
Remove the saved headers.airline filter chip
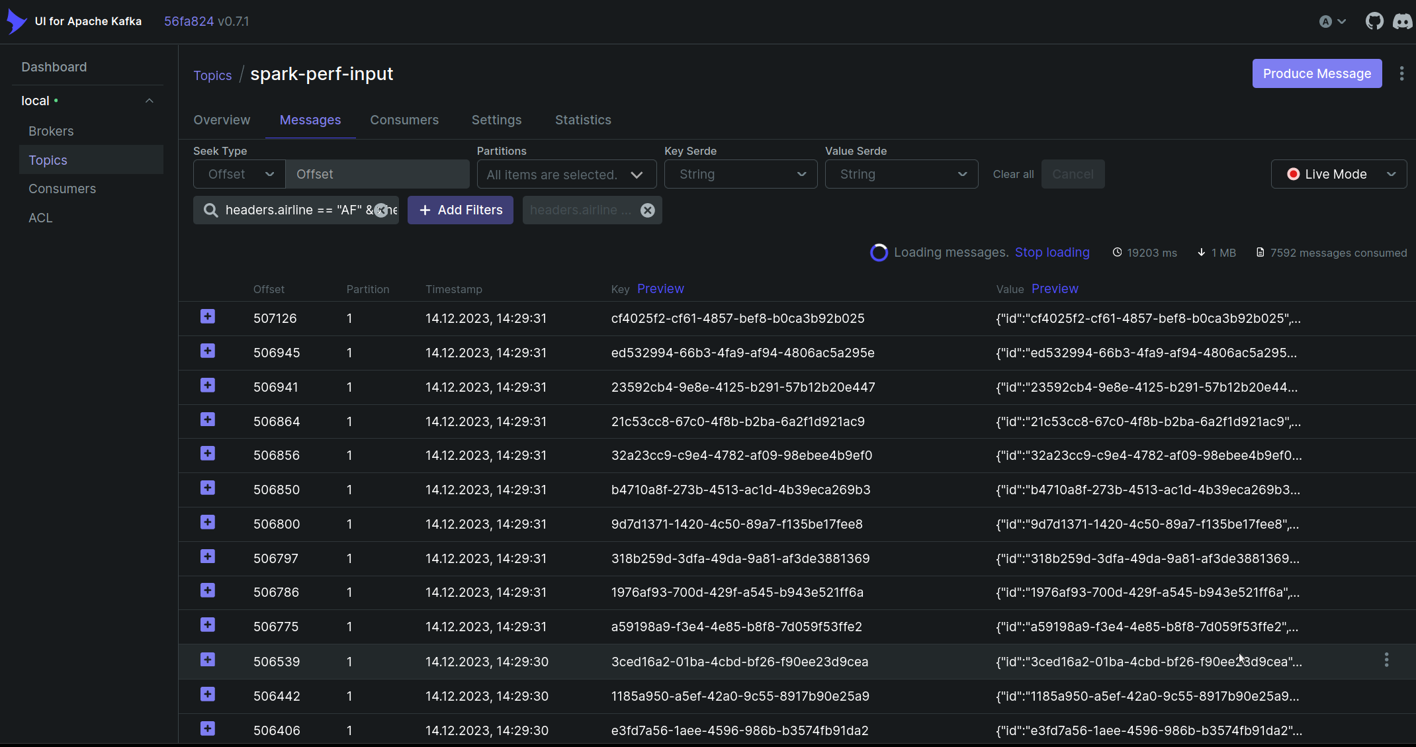(648, 210)
